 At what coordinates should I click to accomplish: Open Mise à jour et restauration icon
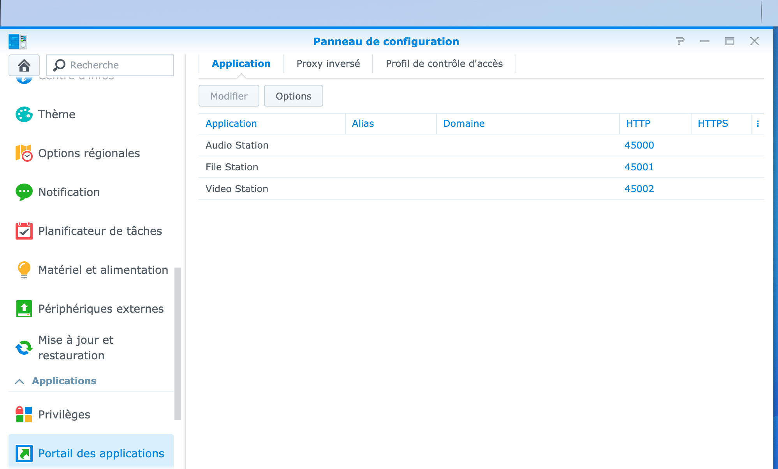coord(24,348)
